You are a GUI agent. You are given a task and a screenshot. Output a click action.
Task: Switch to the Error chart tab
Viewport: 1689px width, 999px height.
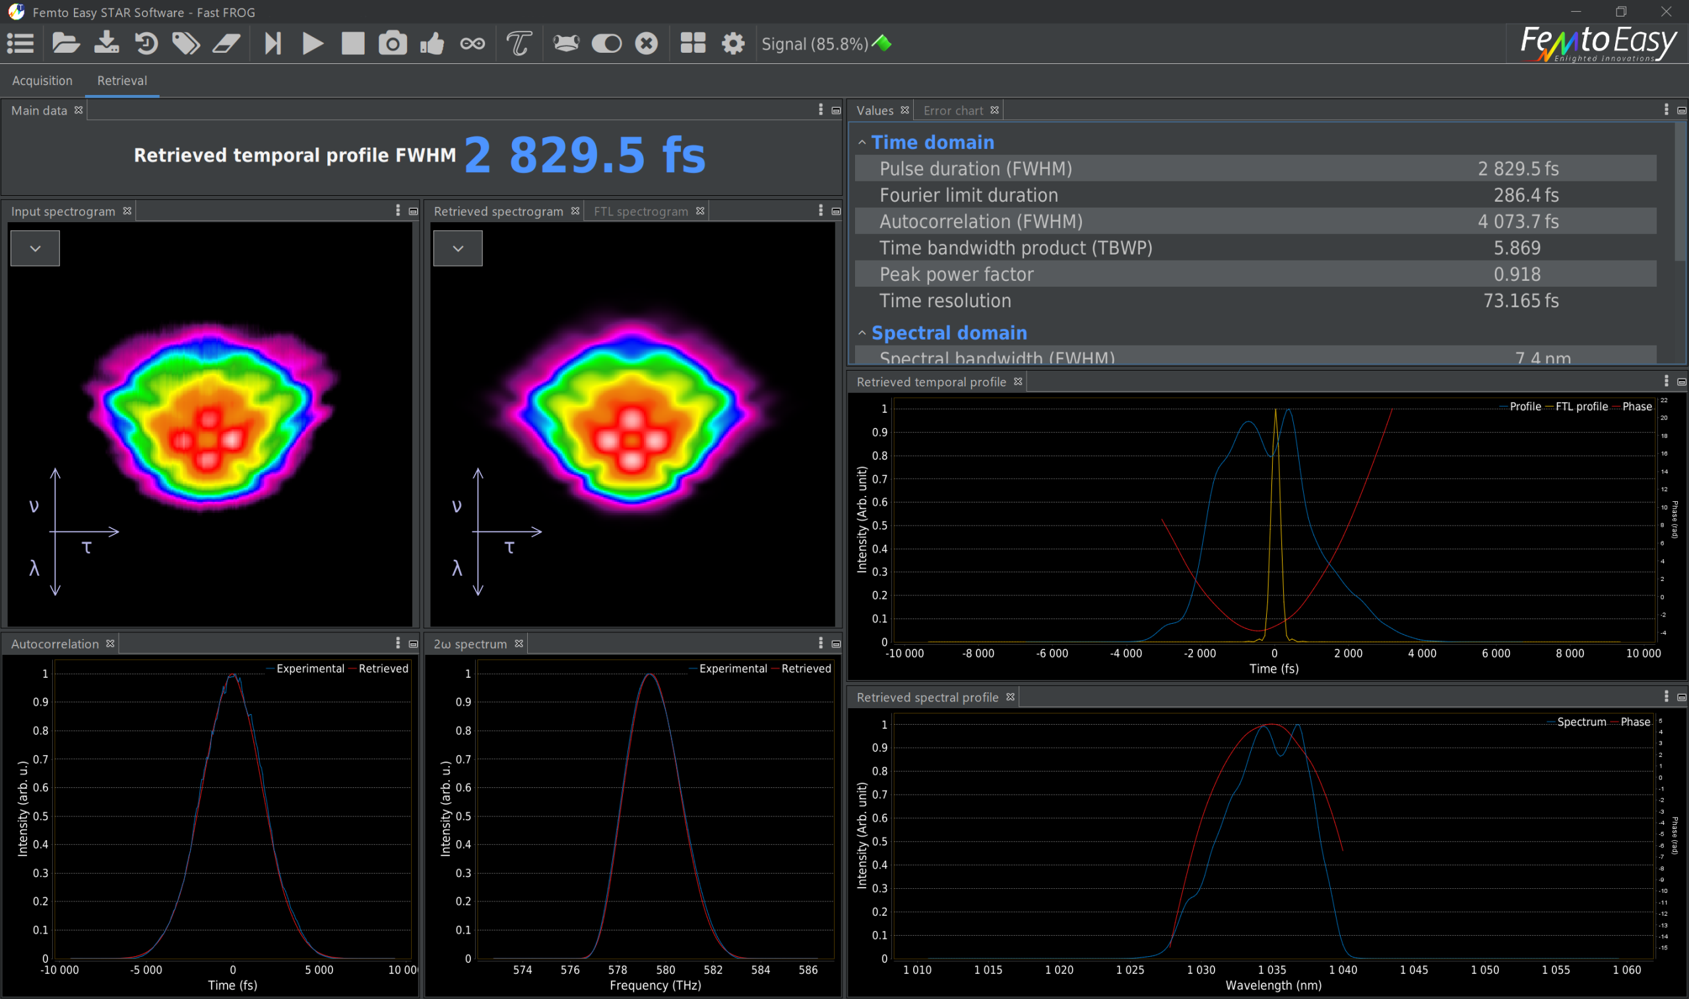point(952,110)
